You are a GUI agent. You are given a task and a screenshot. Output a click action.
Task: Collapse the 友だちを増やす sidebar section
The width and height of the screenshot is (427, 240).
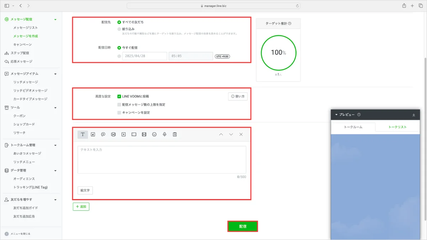(x=55, y=199)
